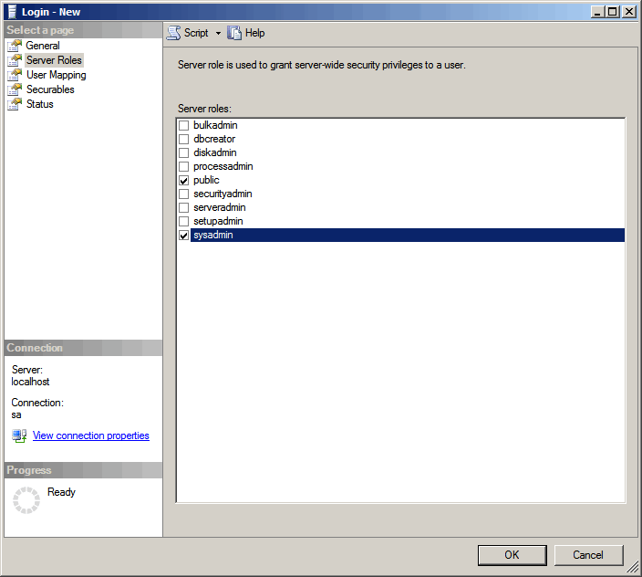Select the Server Roles page

click(x=54, y=60)
